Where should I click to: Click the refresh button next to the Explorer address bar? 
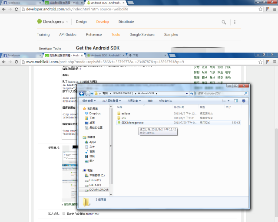(192, 94)
